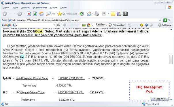Go to Home page icon

click(41, 14)
